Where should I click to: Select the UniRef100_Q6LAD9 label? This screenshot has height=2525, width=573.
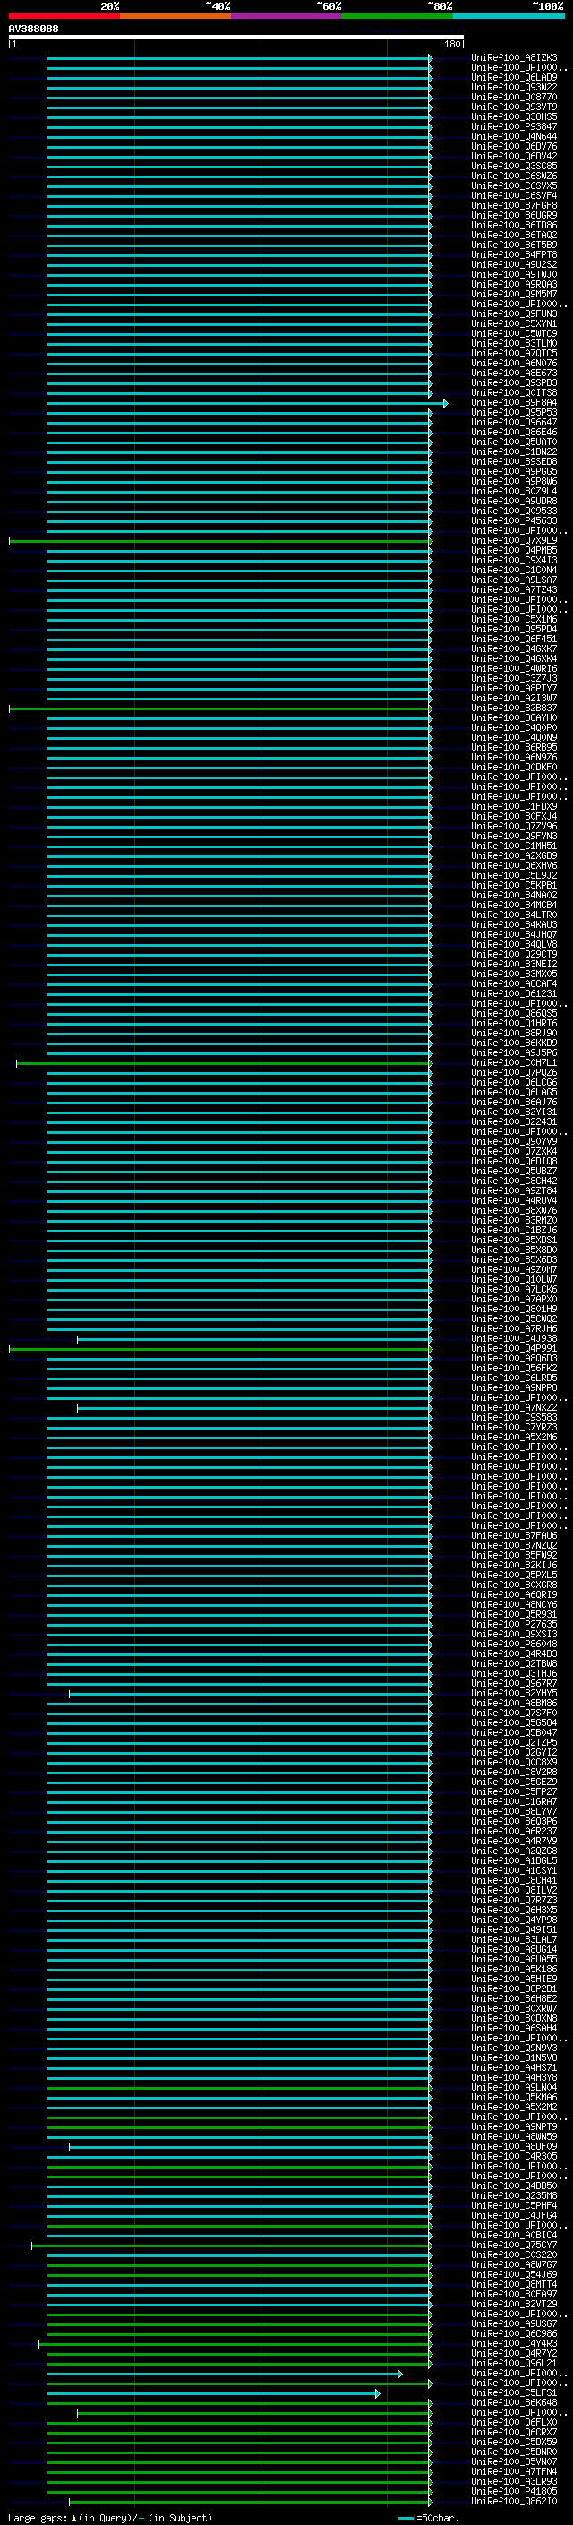pos(514,77)
